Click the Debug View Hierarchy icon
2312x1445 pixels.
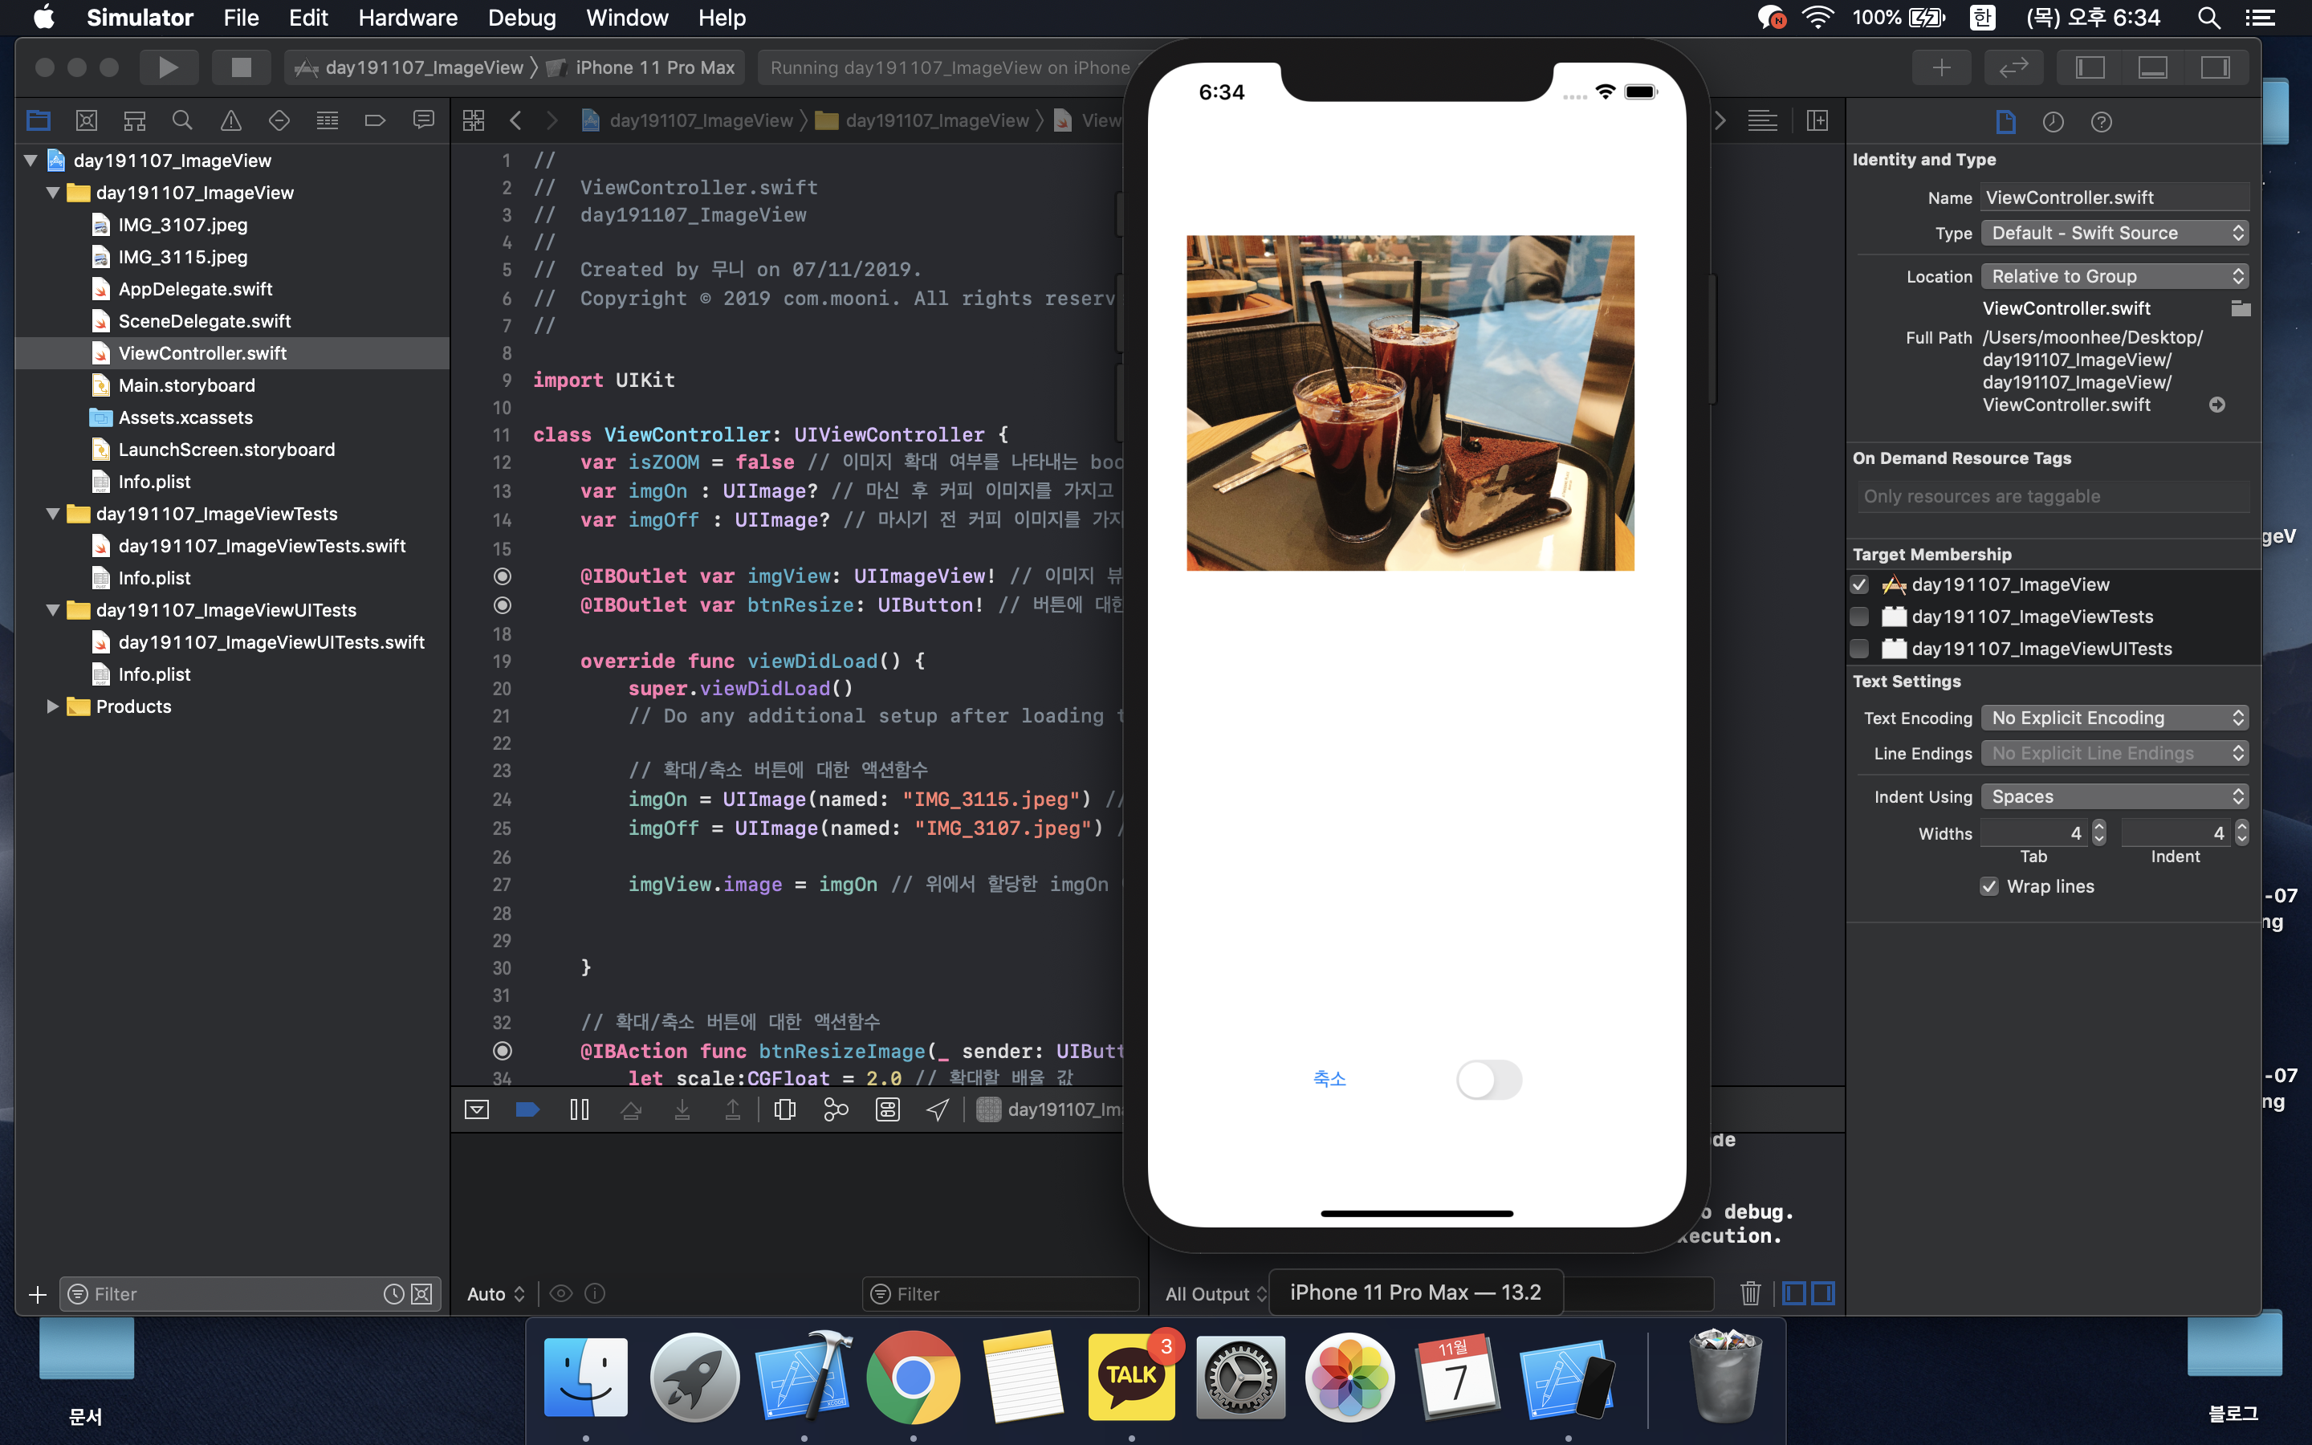[x=784, y=1109]
